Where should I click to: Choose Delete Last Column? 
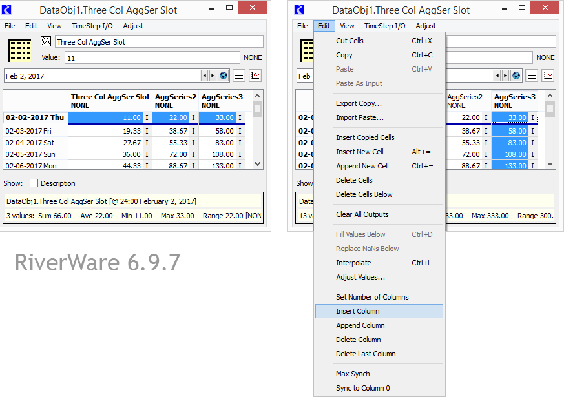(x=379, y=354)
